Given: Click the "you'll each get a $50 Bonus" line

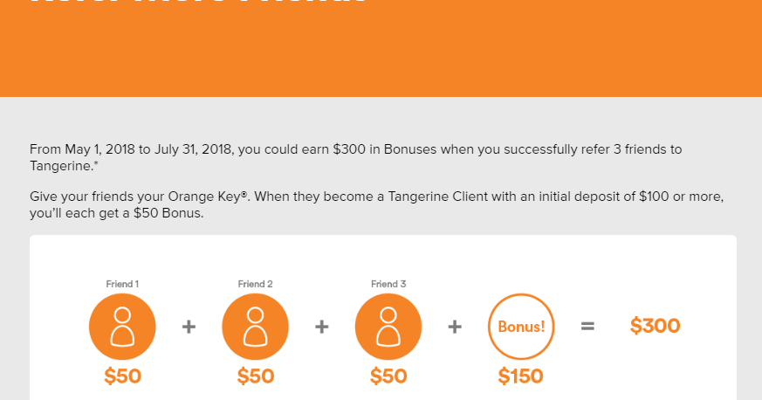Looking at the screenshot, I should tap(116, 214).
